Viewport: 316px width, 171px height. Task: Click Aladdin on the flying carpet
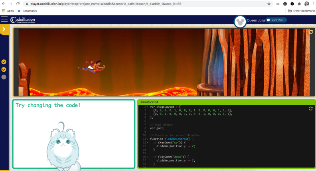pos(92,66)
